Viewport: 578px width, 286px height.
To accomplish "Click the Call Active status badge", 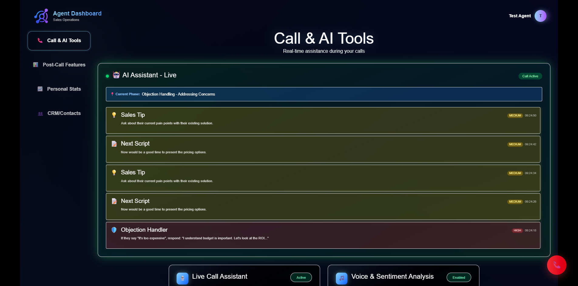I will 530,76.
